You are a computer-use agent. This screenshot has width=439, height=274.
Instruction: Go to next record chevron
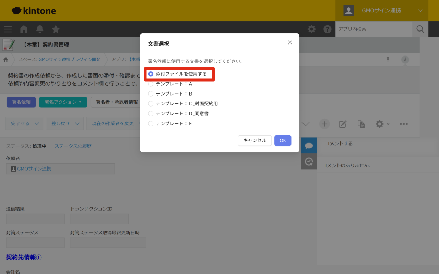305,124
